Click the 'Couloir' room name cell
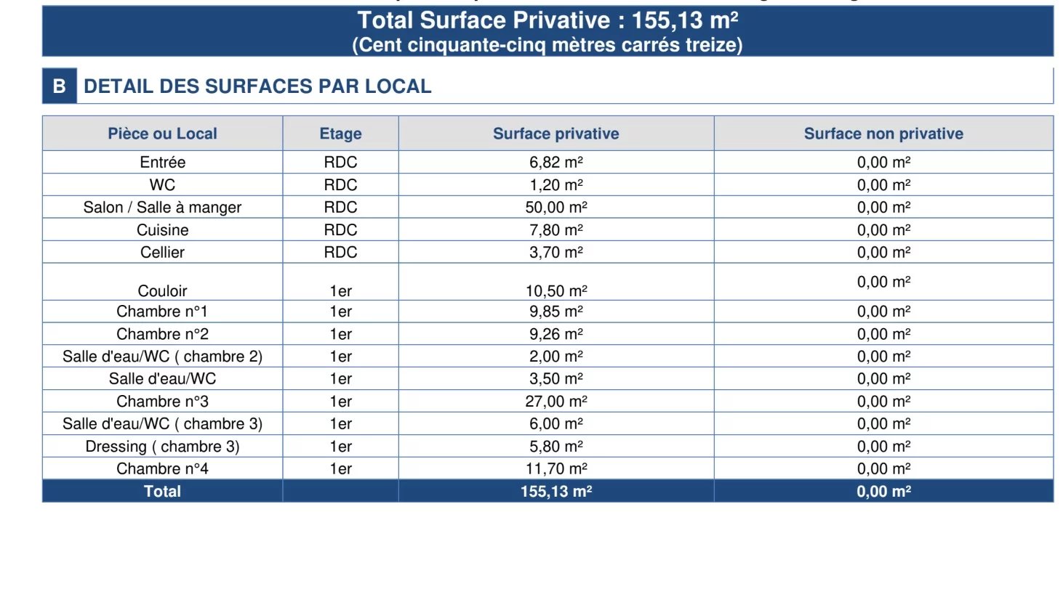This screenshot has height=594, width=1063. pos(162,290)
